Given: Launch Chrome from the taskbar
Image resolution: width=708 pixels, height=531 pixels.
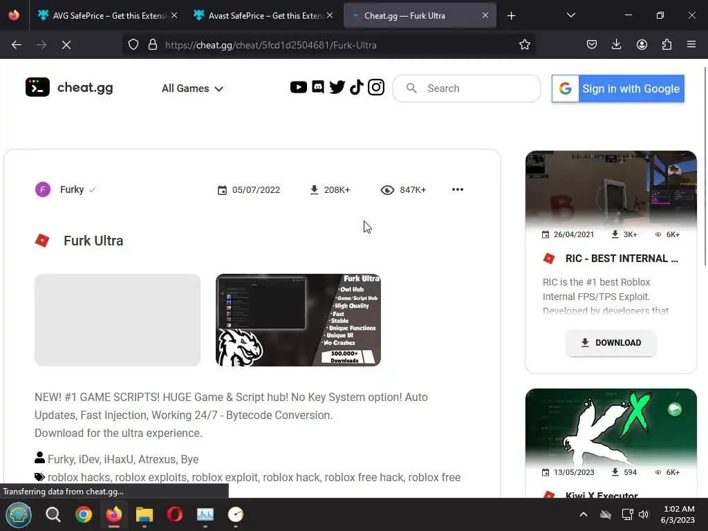Looking at the screenshot, I should pyautogui.click(x=84, y=514).
